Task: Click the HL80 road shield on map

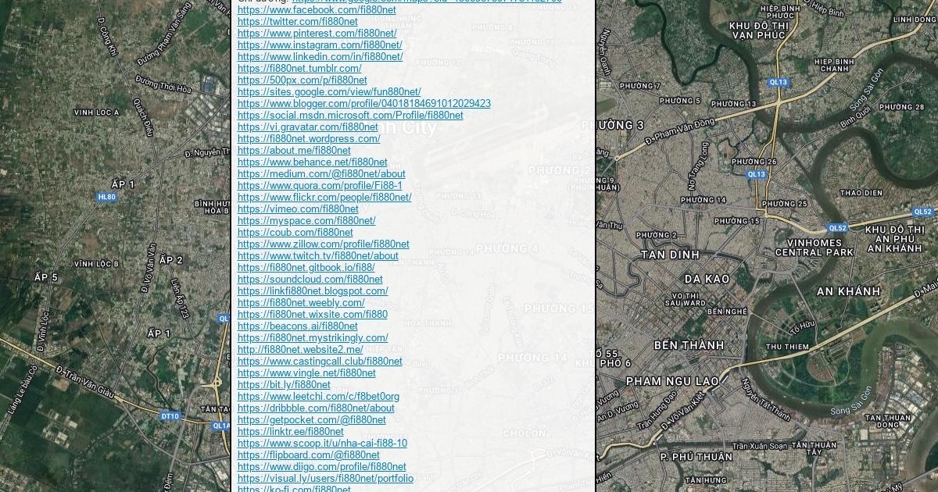Action: 107,198
